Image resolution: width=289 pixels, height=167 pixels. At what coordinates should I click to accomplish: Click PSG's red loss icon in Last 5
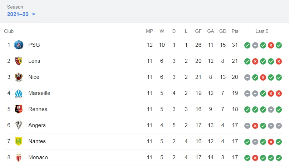(x=271, y=45)
